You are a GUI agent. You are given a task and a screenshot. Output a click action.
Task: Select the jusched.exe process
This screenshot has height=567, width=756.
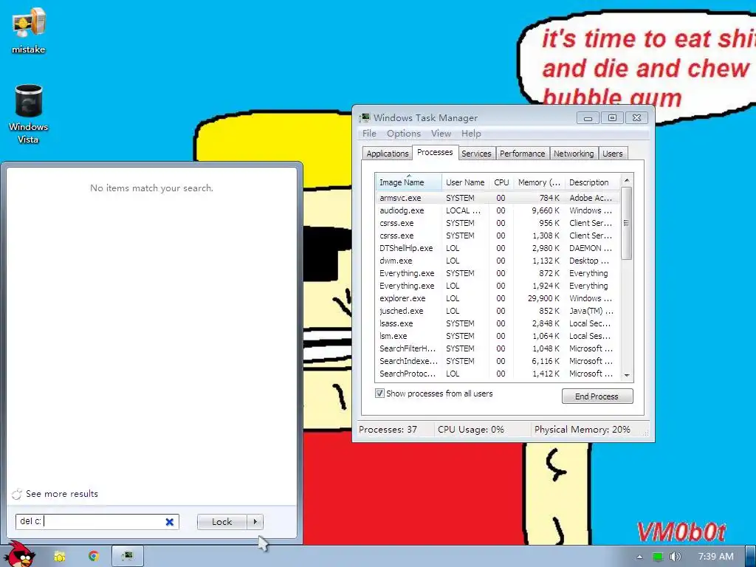coord(498,311)
